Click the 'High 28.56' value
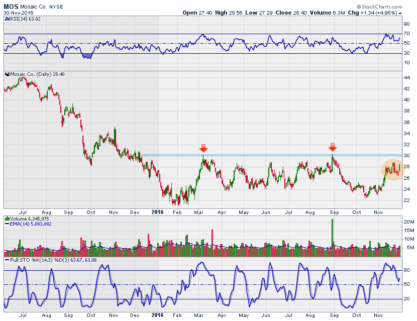This screenshot has height=321, width=417. pos(229,13)
